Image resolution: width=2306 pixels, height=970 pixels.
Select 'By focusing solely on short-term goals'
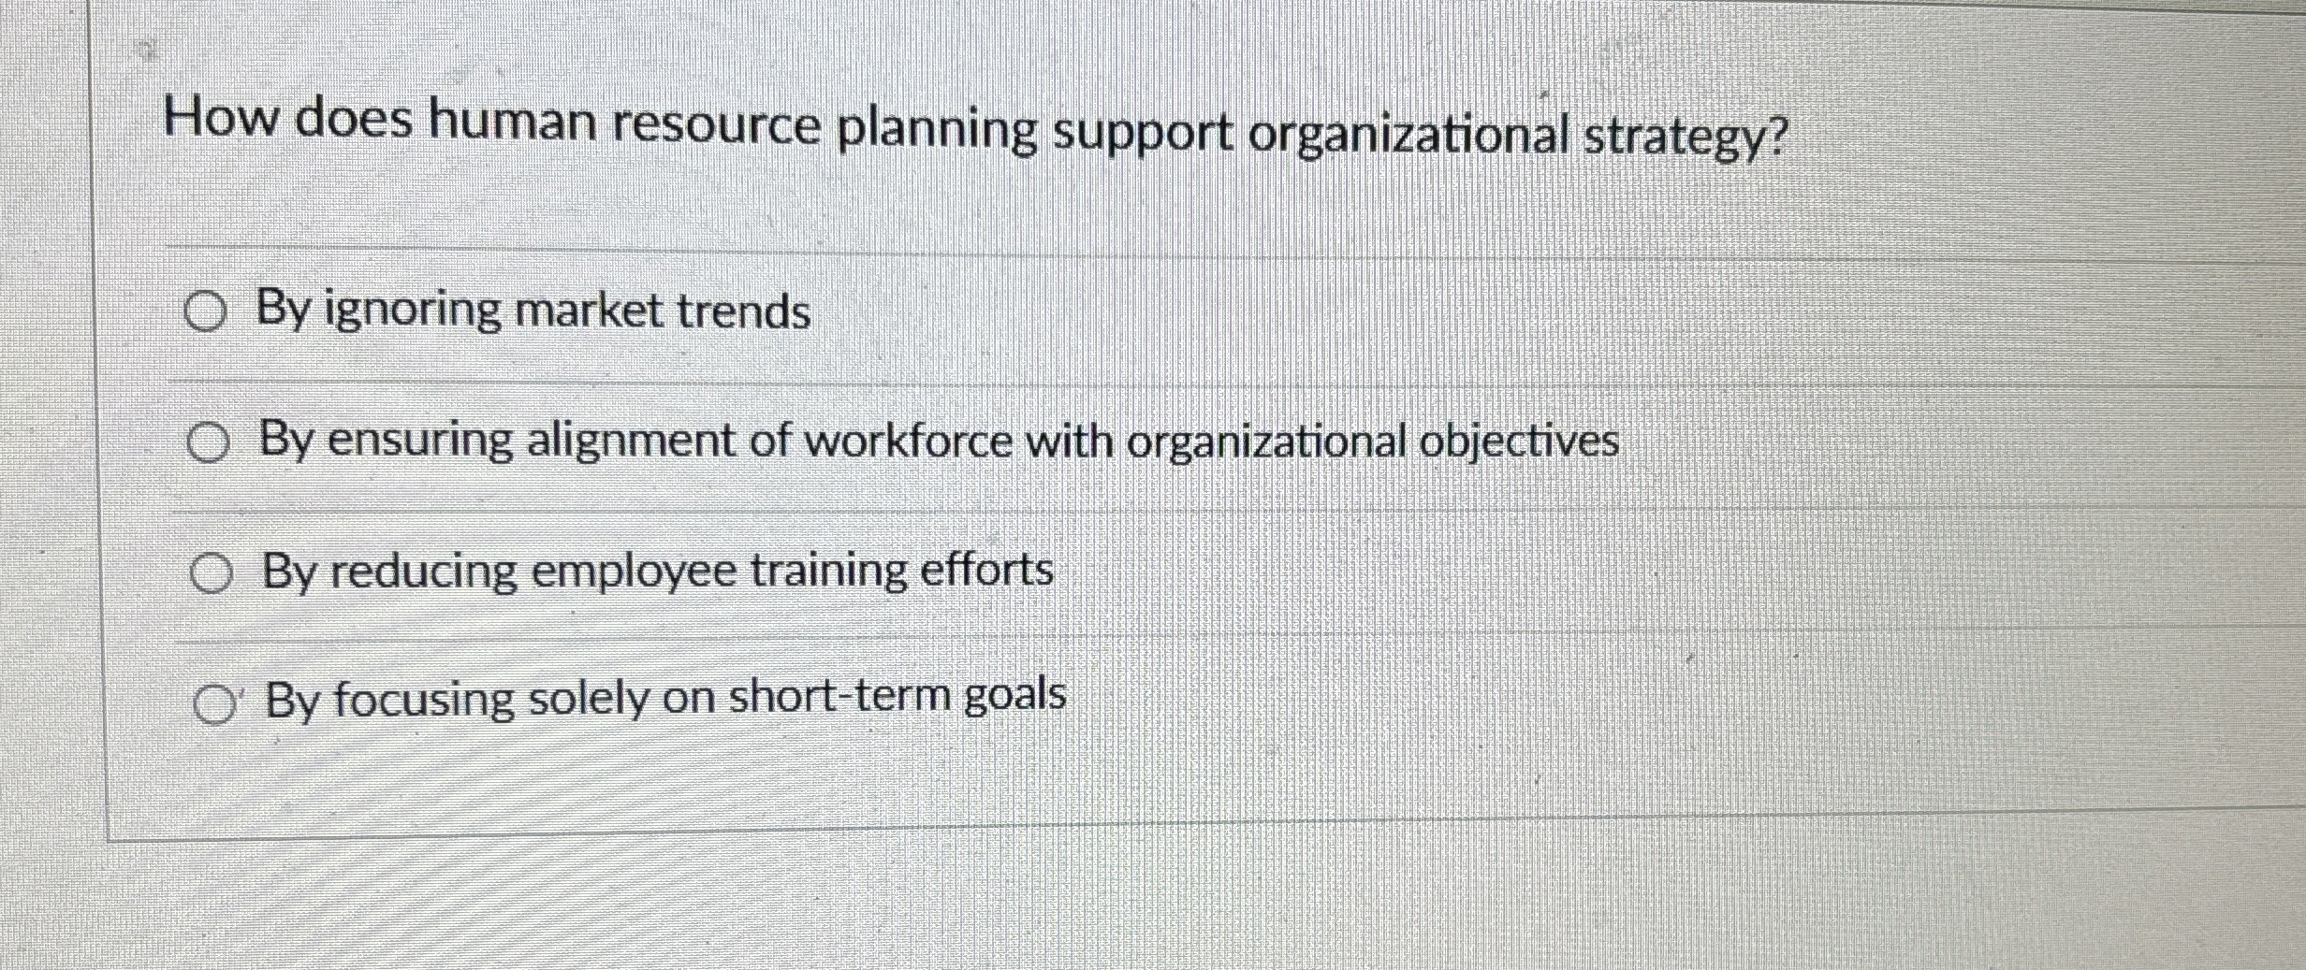pyautogui.click(x=213, y=702)
